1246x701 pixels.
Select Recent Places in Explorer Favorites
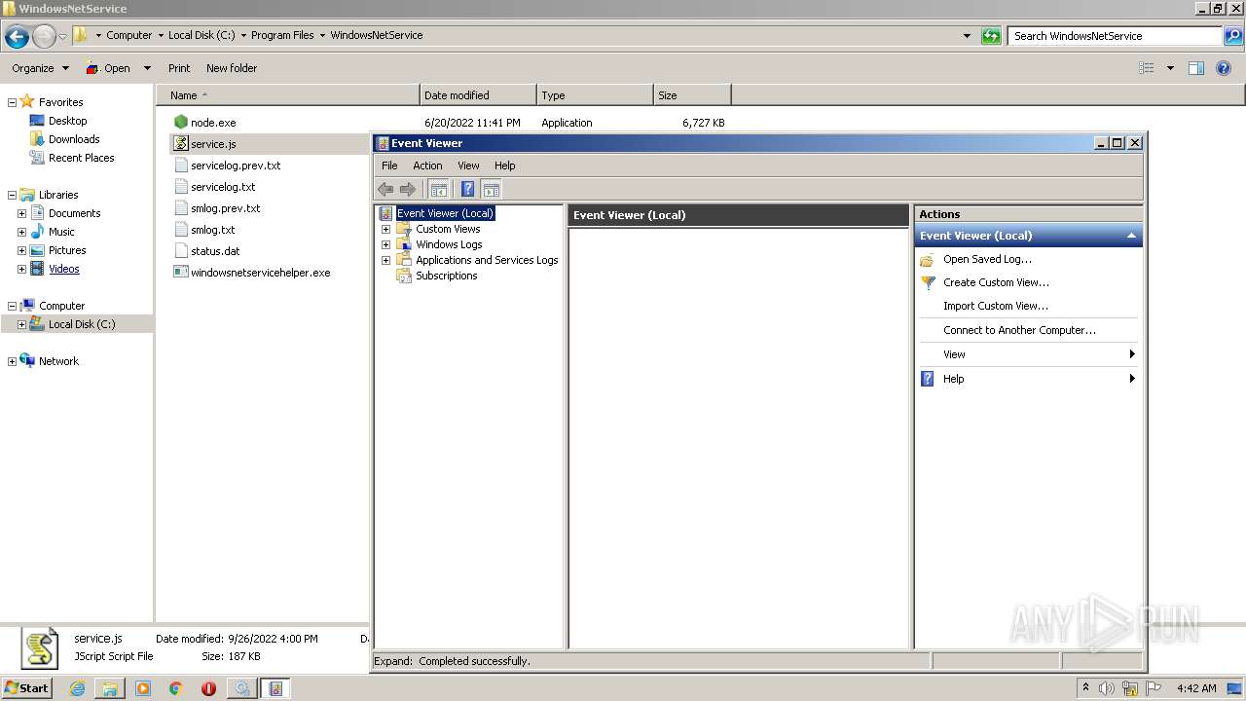click(81, 158)
